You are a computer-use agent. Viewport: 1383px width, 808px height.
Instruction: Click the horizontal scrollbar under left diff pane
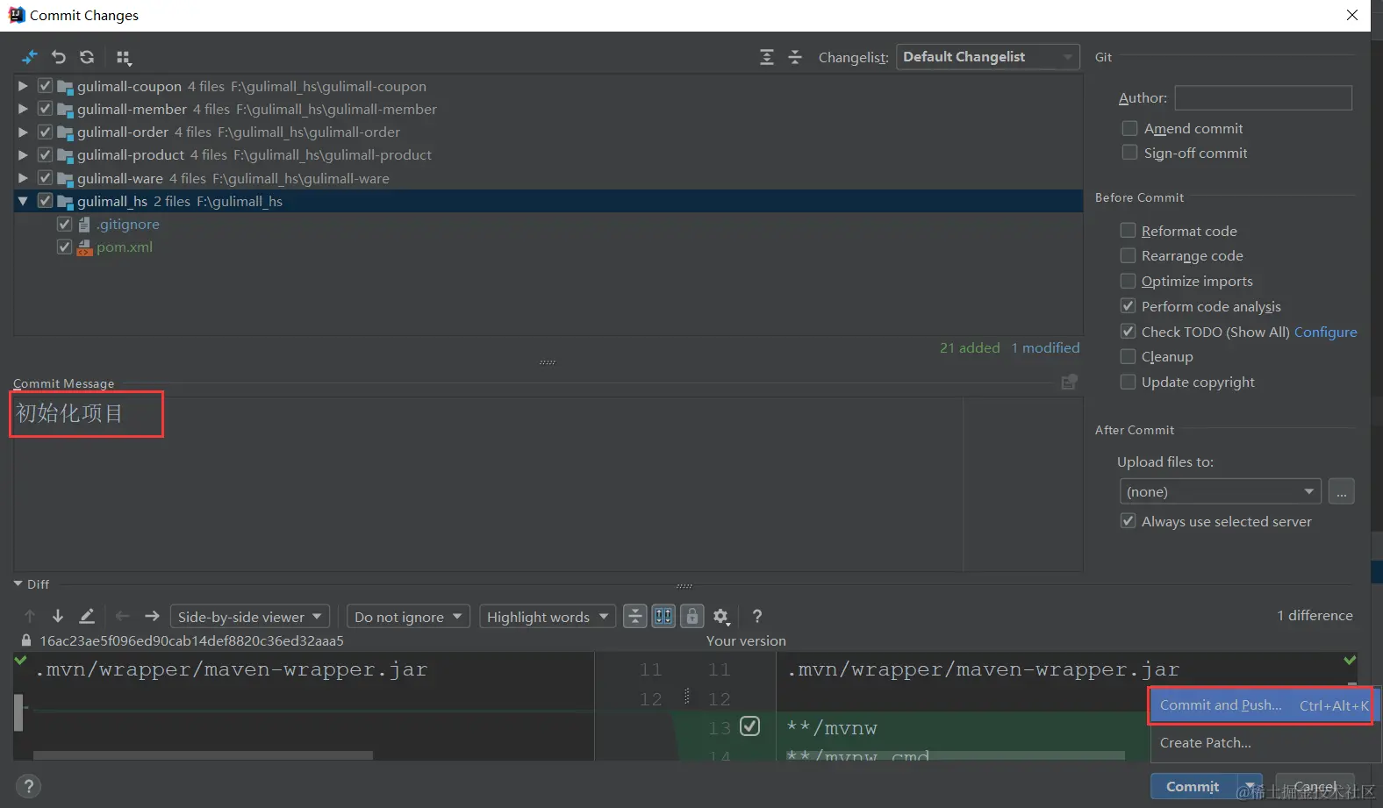(203, 754)
